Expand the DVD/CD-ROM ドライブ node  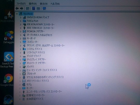(20, 17)
